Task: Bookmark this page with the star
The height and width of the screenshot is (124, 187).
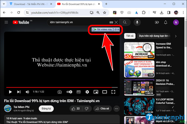Action: point(104,13)
